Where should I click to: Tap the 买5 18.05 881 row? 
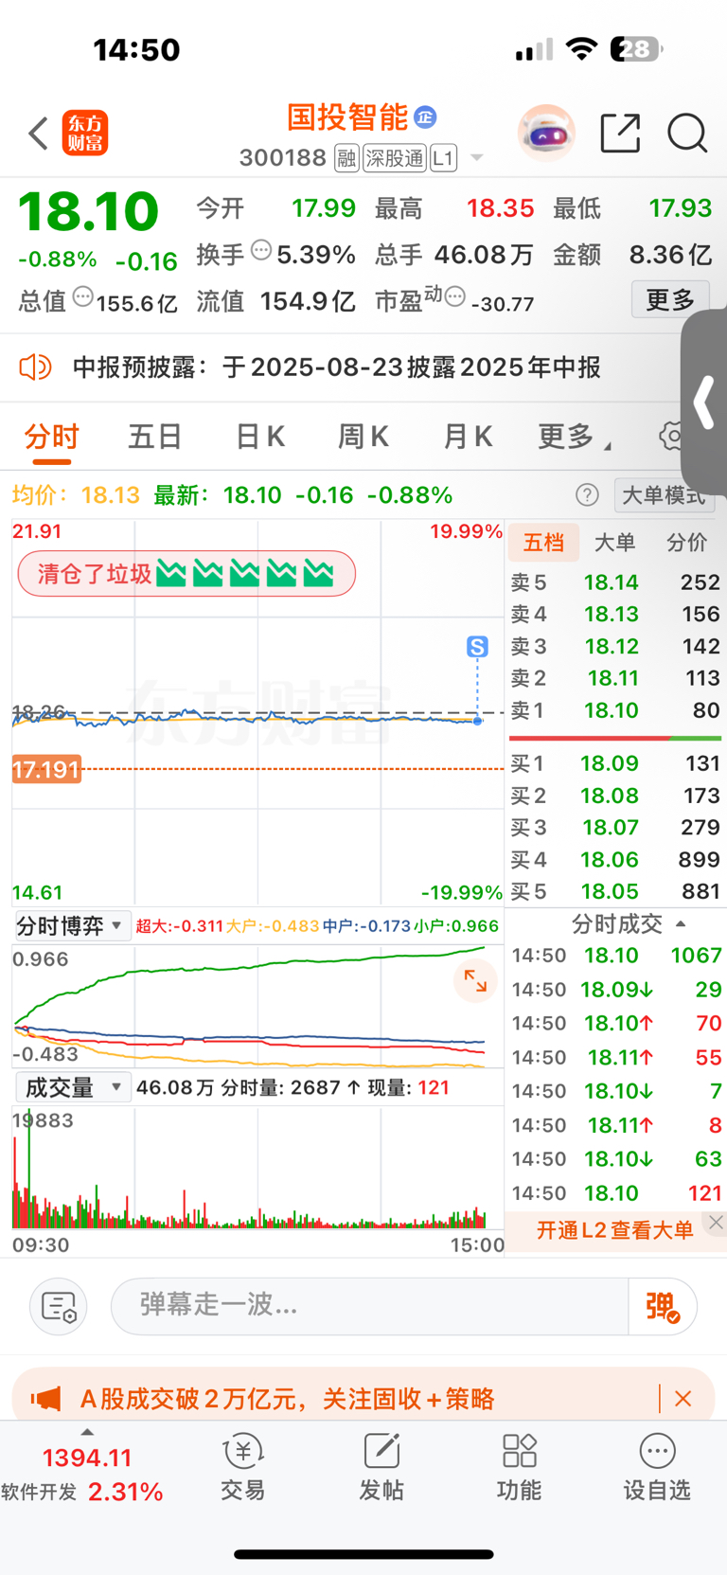(615, 891)
